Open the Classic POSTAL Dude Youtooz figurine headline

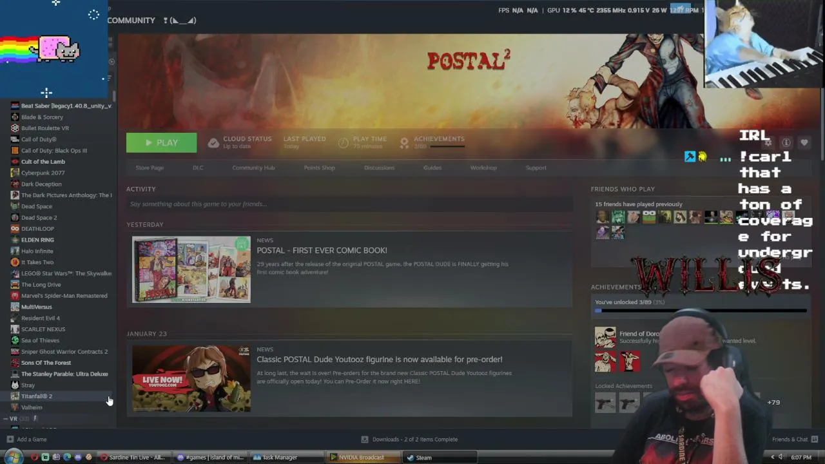click(380, 360)
